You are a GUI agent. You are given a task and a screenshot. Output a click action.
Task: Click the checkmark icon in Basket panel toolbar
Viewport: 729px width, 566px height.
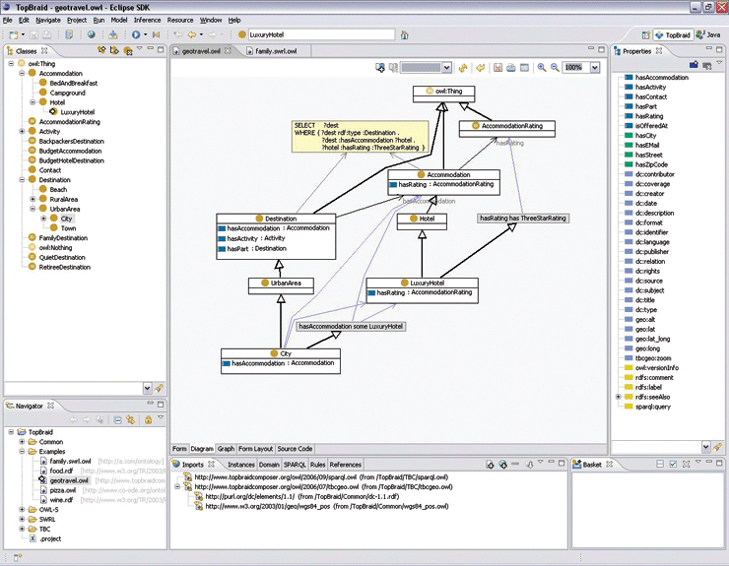pyautogui.click(x=673, y=464)
